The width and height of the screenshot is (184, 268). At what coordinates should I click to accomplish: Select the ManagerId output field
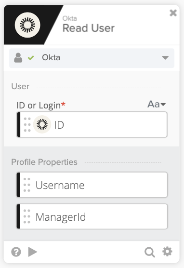pos(92,216)
